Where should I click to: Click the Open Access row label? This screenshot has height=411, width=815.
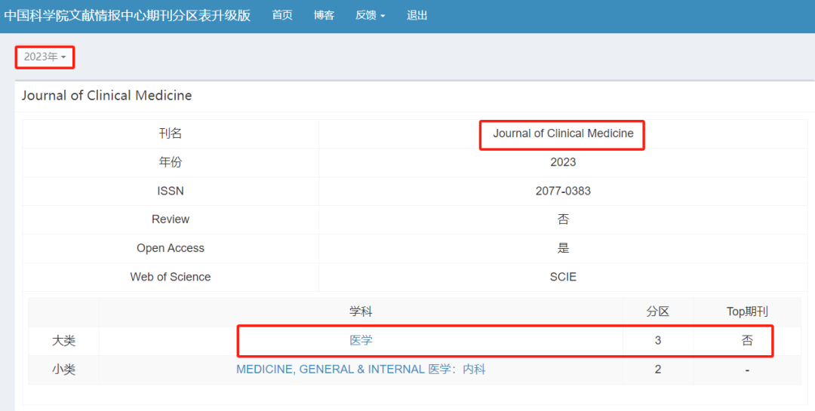171,248
